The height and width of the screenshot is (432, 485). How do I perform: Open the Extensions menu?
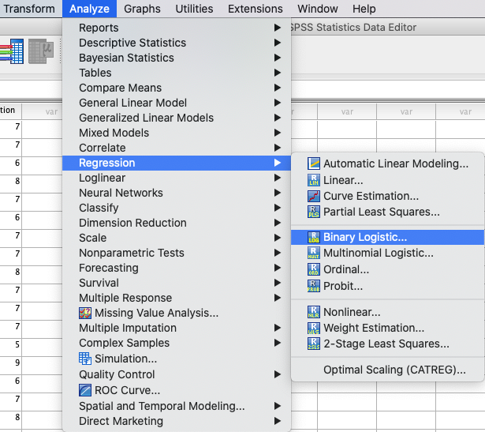(x=256, y=9)
